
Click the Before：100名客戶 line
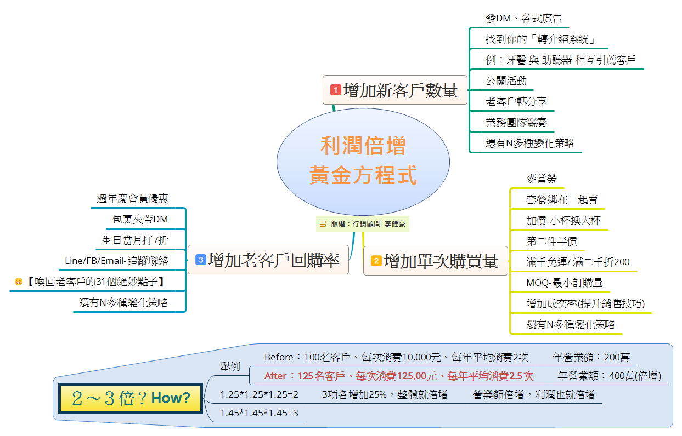(397, 358)
